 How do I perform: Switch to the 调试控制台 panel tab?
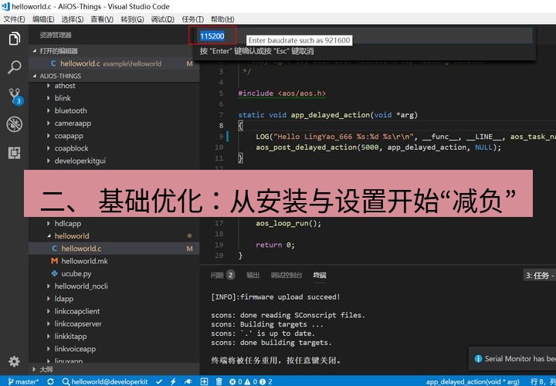[x=286, y=275]
